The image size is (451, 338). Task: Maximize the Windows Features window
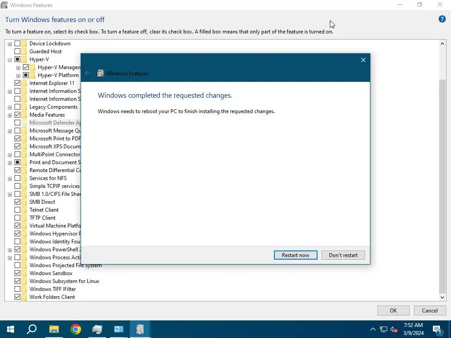pos(420,4)
